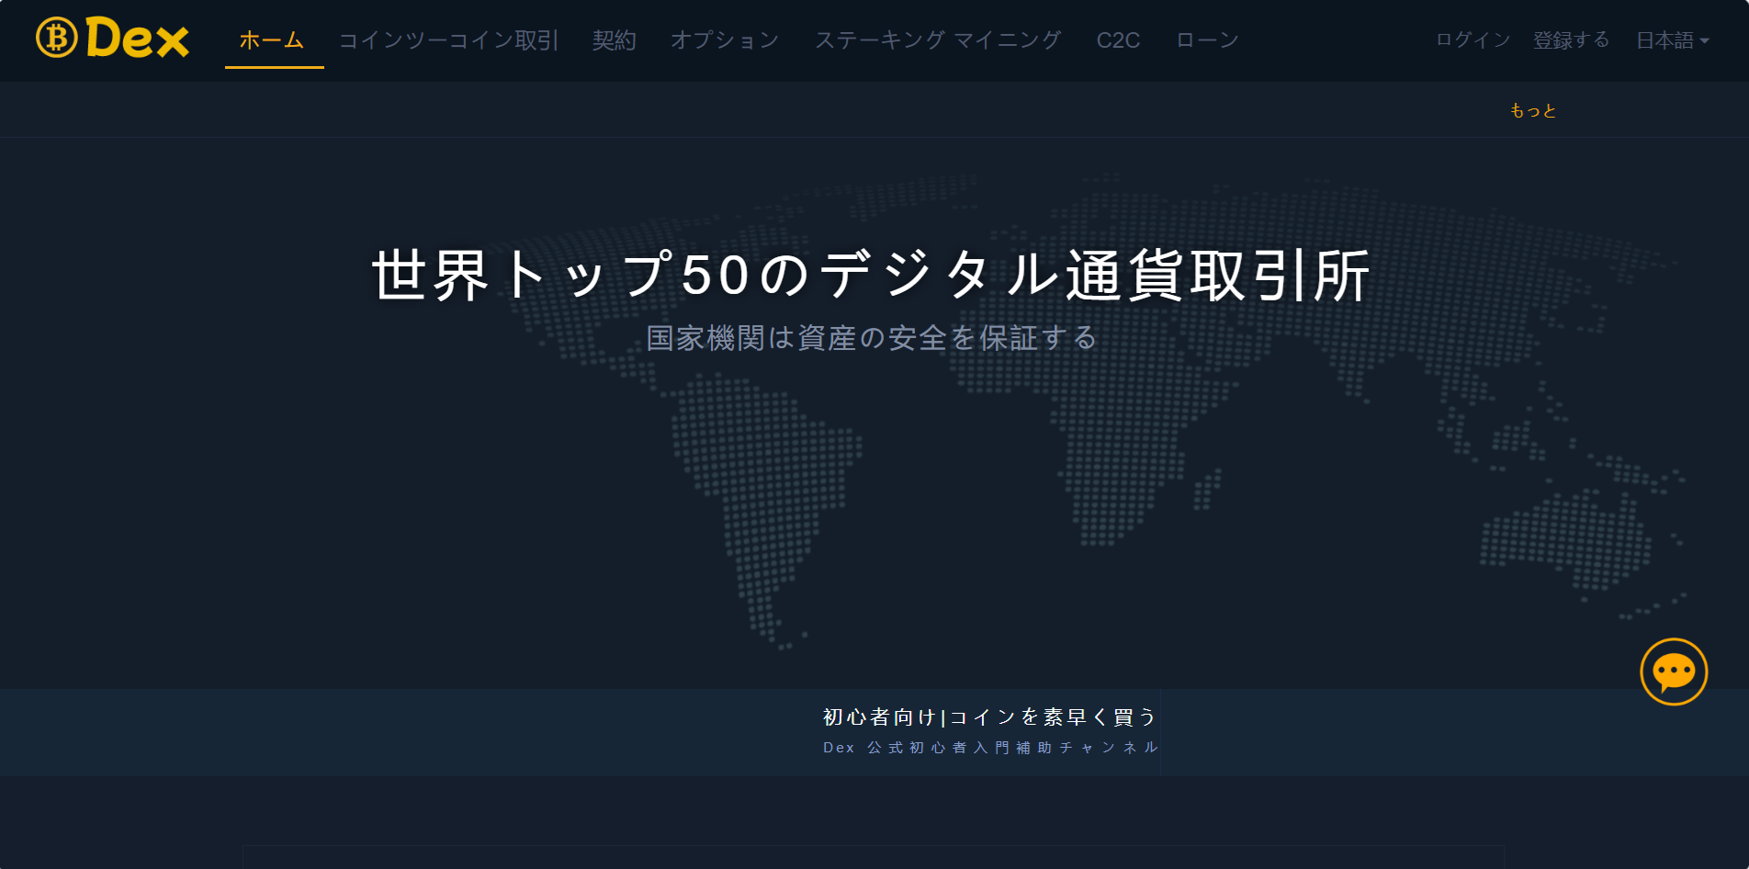Click Dex 公式初心者入門補助チャンネル subtitle
Screen dimensions: 1749x869
pos(990,748)
